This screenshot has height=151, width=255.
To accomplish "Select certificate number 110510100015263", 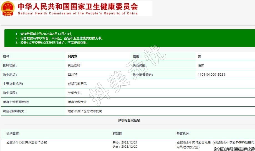I will [x=211, y=75].
